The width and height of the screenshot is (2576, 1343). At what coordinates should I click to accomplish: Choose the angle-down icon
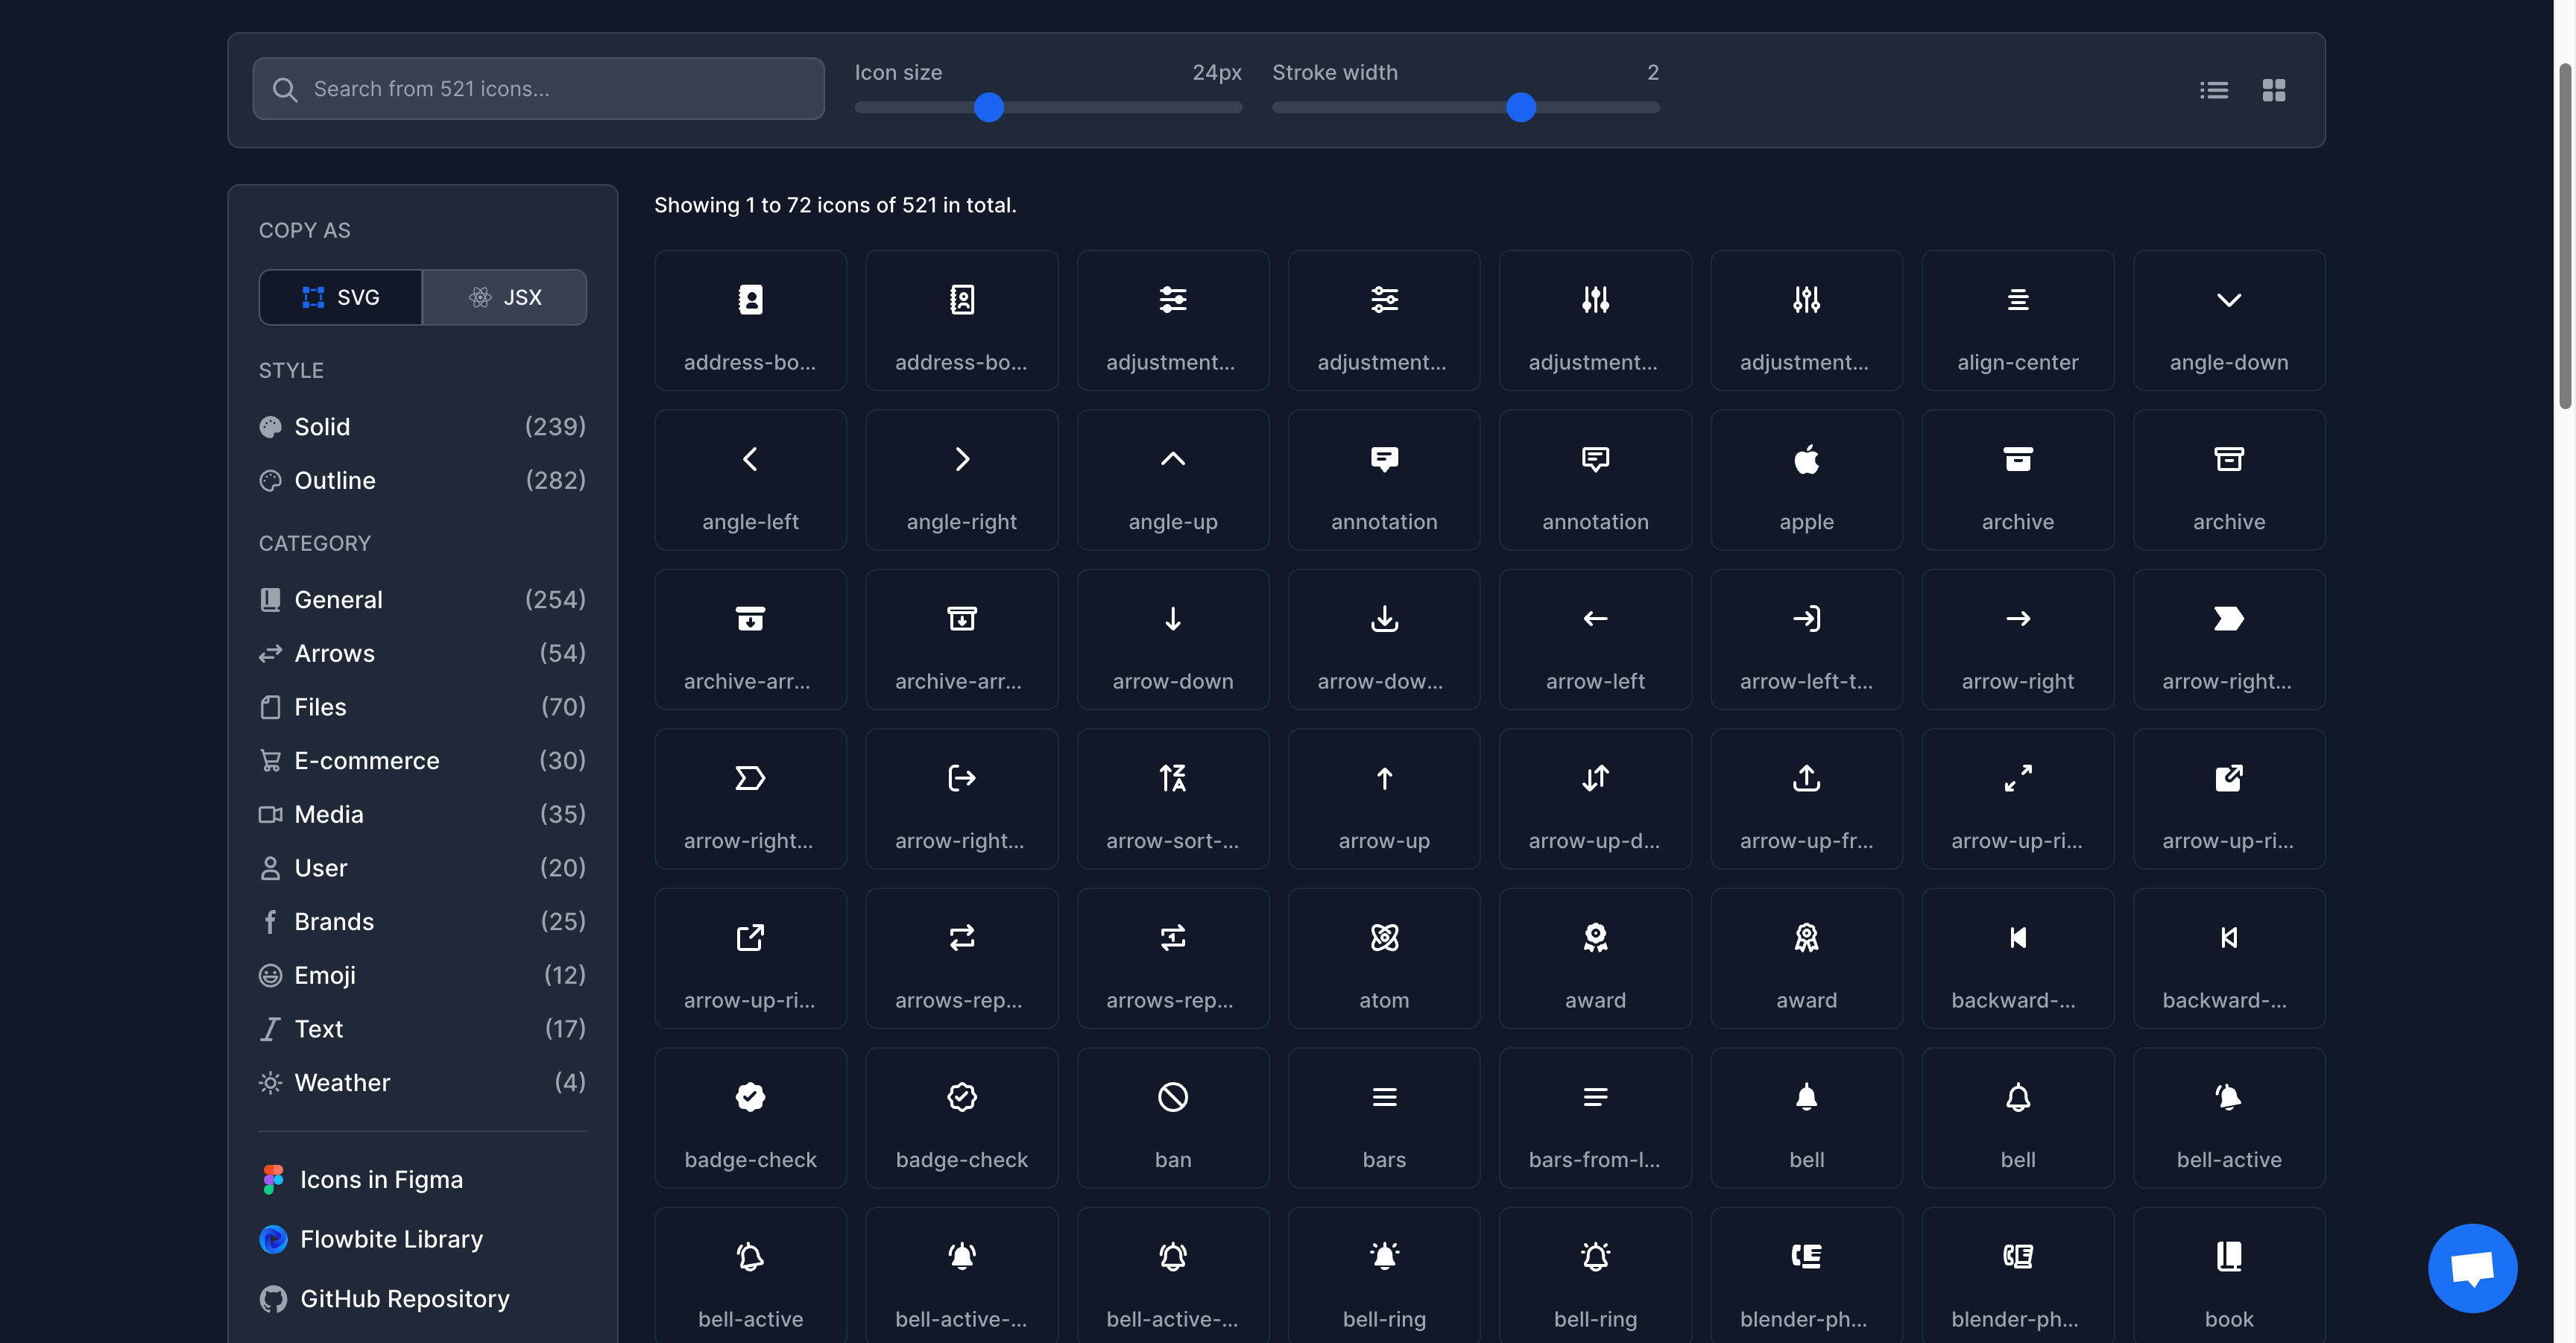coord(2229,320)
